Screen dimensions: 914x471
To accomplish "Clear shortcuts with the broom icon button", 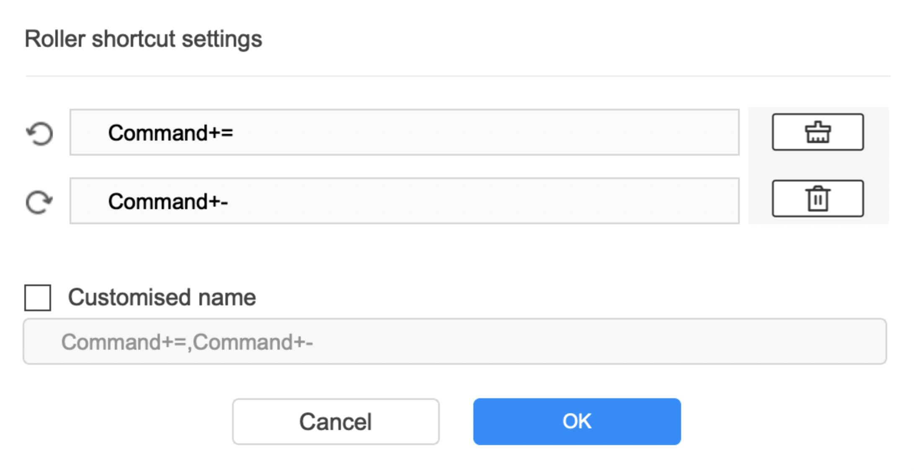I will [x=818, y=132].
